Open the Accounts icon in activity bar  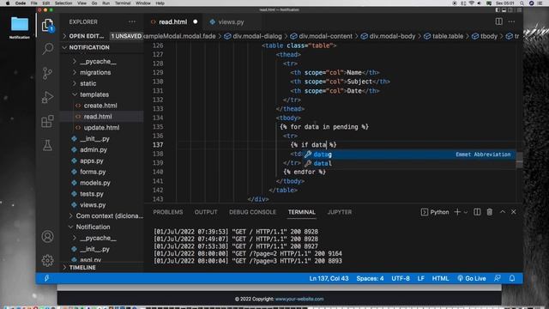(x=48, y=237)
